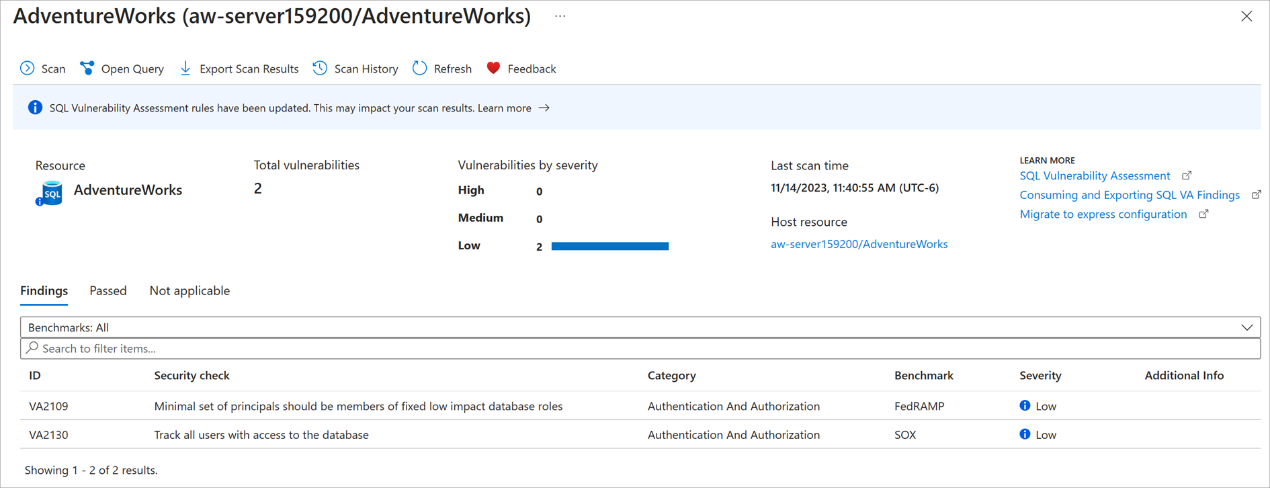Follow the Learn more banner link
The height and width of the screenshot is (488, 1270).
pyautogui.click(x=505, y=108)
